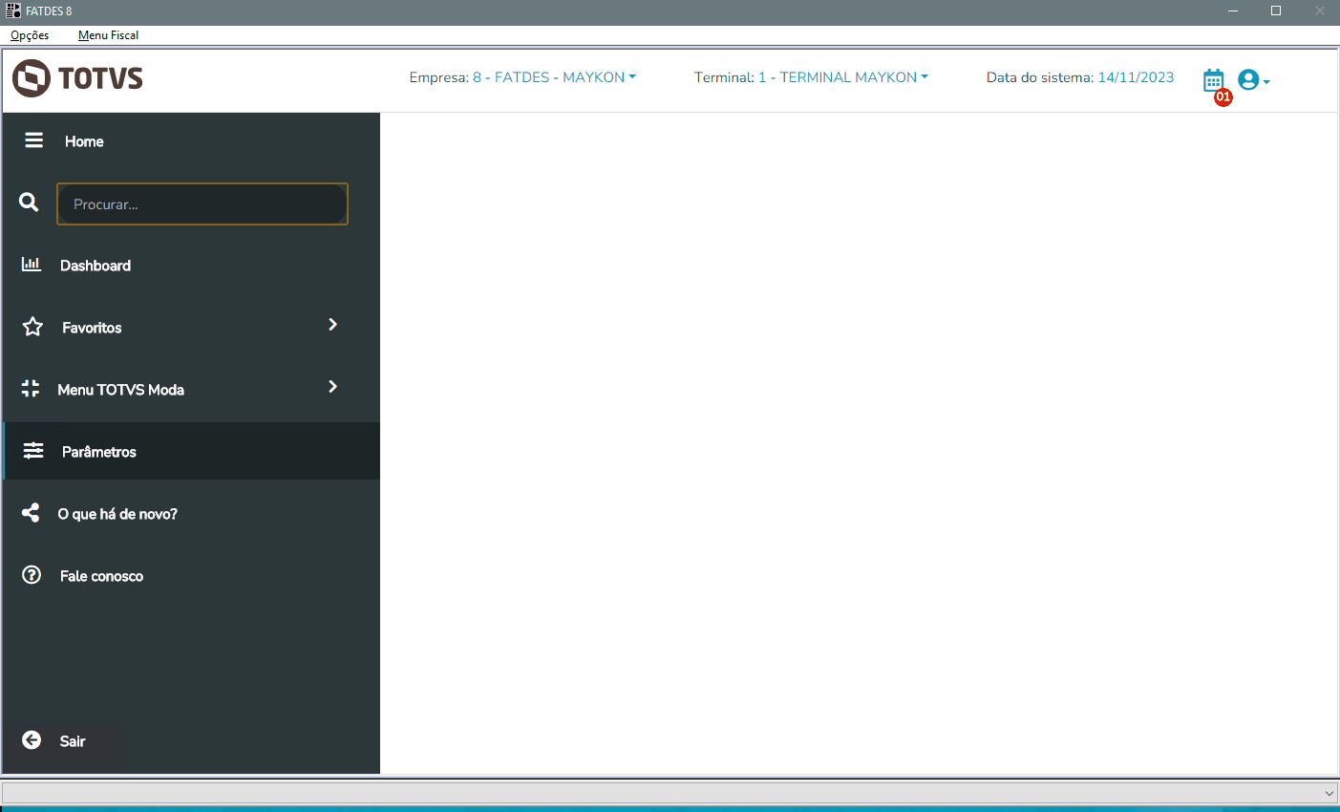This screenshot has width=1340, height=812.
Task: Open Dashboard from the sidebar
Action: click(96, 266)
